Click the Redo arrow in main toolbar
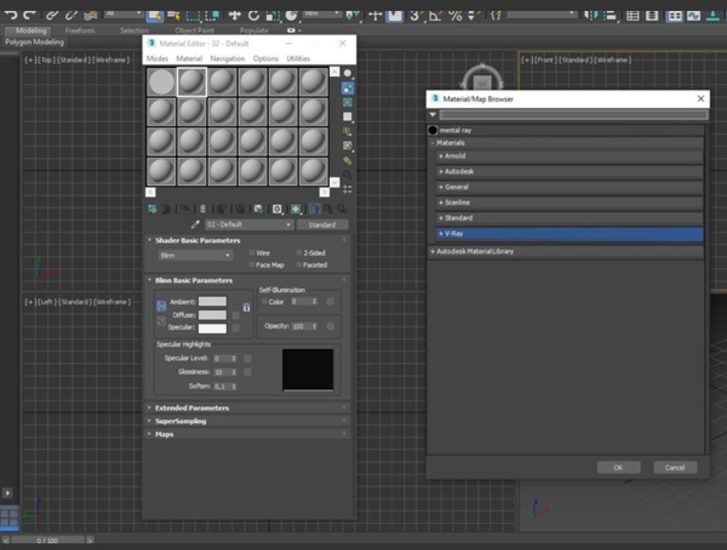 [29, 16]
